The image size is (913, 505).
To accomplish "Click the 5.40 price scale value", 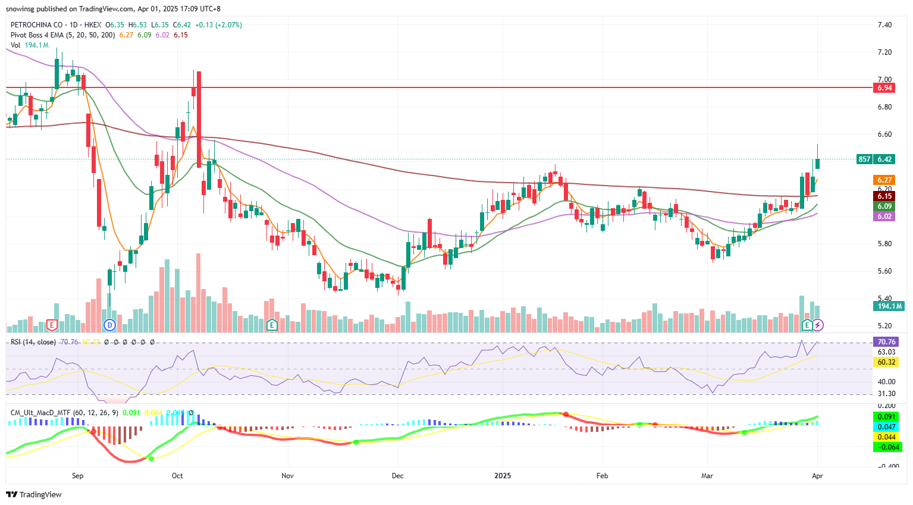I will 884,299.
